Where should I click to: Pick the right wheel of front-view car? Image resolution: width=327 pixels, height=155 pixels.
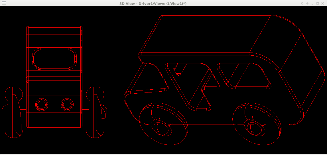pos(95,112)
